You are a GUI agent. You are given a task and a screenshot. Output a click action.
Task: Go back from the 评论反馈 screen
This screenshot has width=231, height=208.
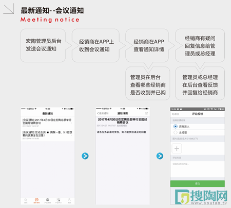[176, 114]
